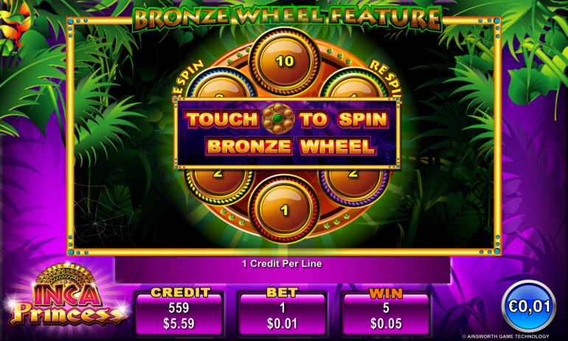Select the bottom red-rimmed medallion showing 1
The width and height of the screenshot is (568, 341).
coord(285,210)
